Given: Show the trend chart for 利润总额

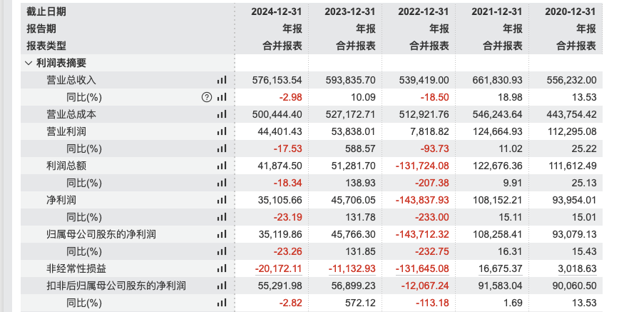Looking at the screenshot, I should coord(222,166).
